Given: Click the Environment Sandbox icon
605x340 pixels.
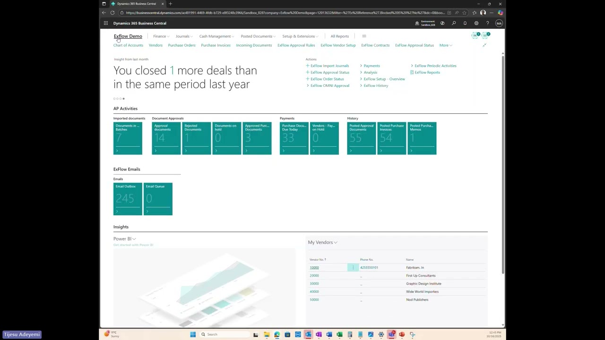Looking at the screenshot, I should (x=417, y=23).
